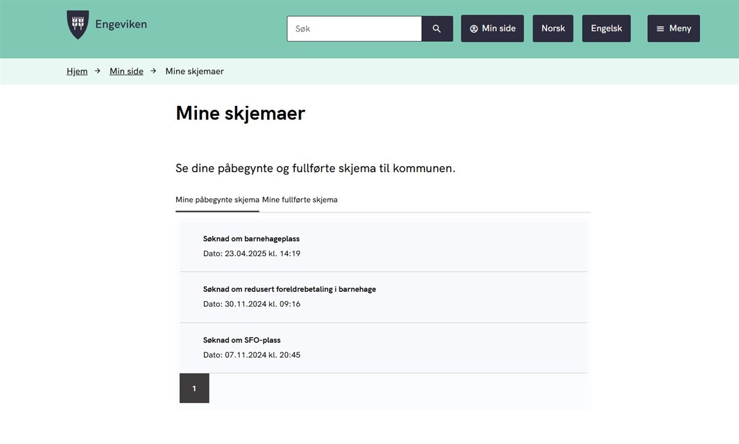Click the Mine skjemaer breadcrumb item

click(x=195, y=71)
